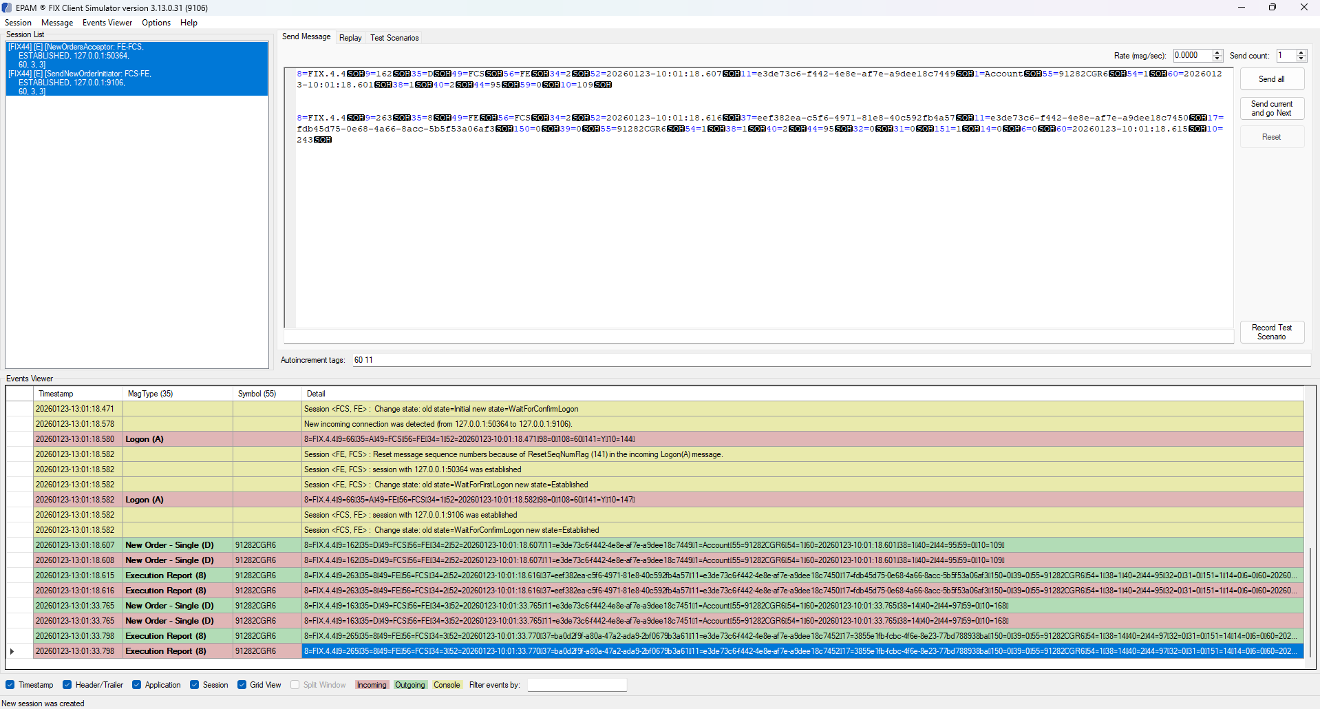This screenshot has height=709, width=1320.
Task: Click the Filter events by input field
Action: [x=577, y=685]
